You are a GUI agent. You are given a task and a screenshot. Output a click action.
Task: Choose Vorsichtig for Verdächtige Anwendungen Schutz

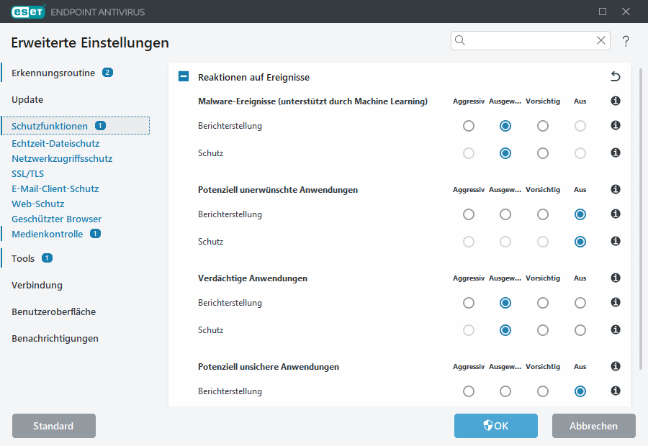tap(543, 330)
